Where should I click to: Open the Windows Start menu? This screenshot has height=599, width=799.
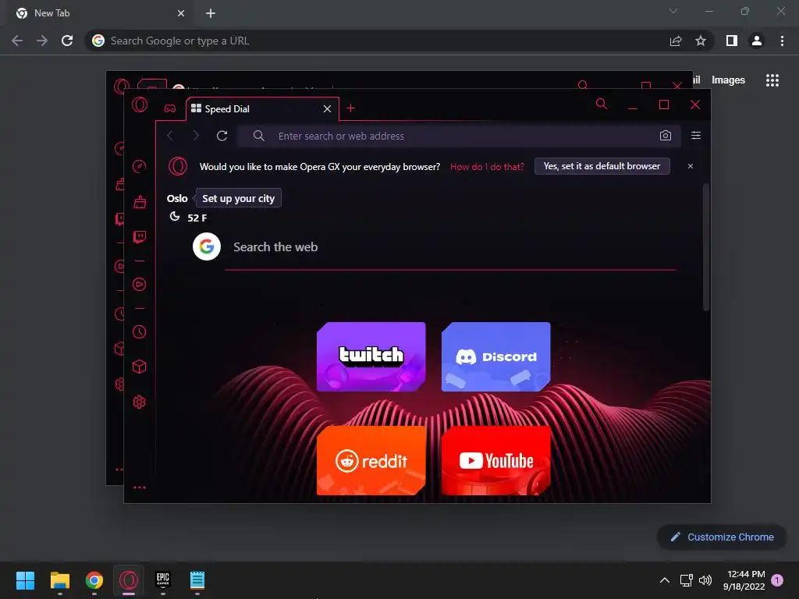(25, 580)
